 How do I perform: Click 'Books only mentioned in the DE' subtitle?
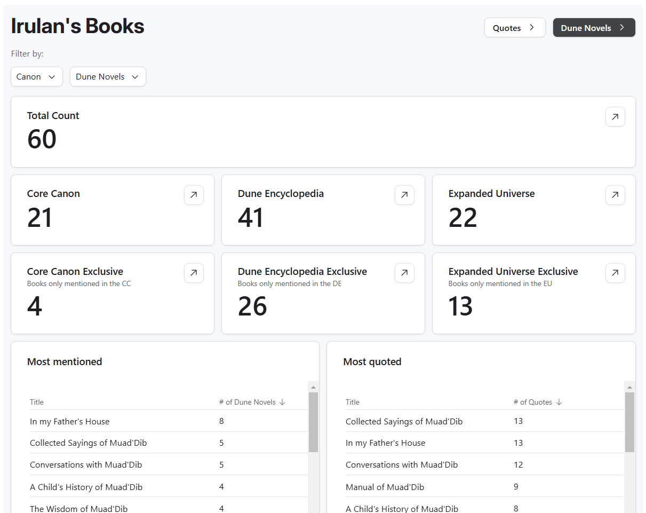290,283
